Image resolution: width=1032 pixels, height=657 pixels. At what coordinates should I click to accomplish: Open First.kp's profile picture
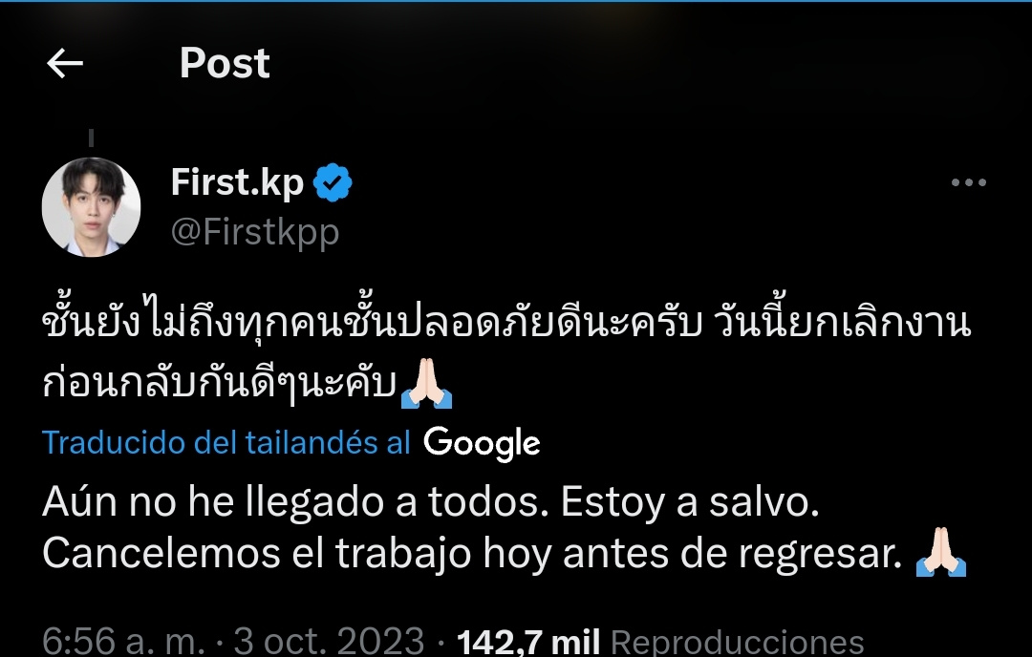[x=92, y=207]
